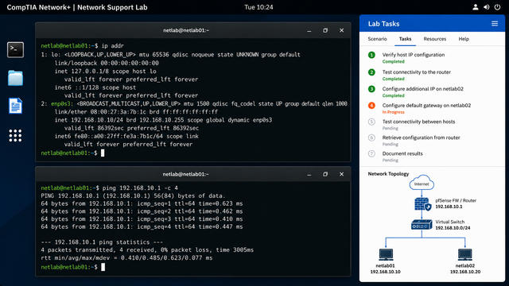Click the Network Topology heading
The width and height of the screenshot is (509, 286).
388,174
